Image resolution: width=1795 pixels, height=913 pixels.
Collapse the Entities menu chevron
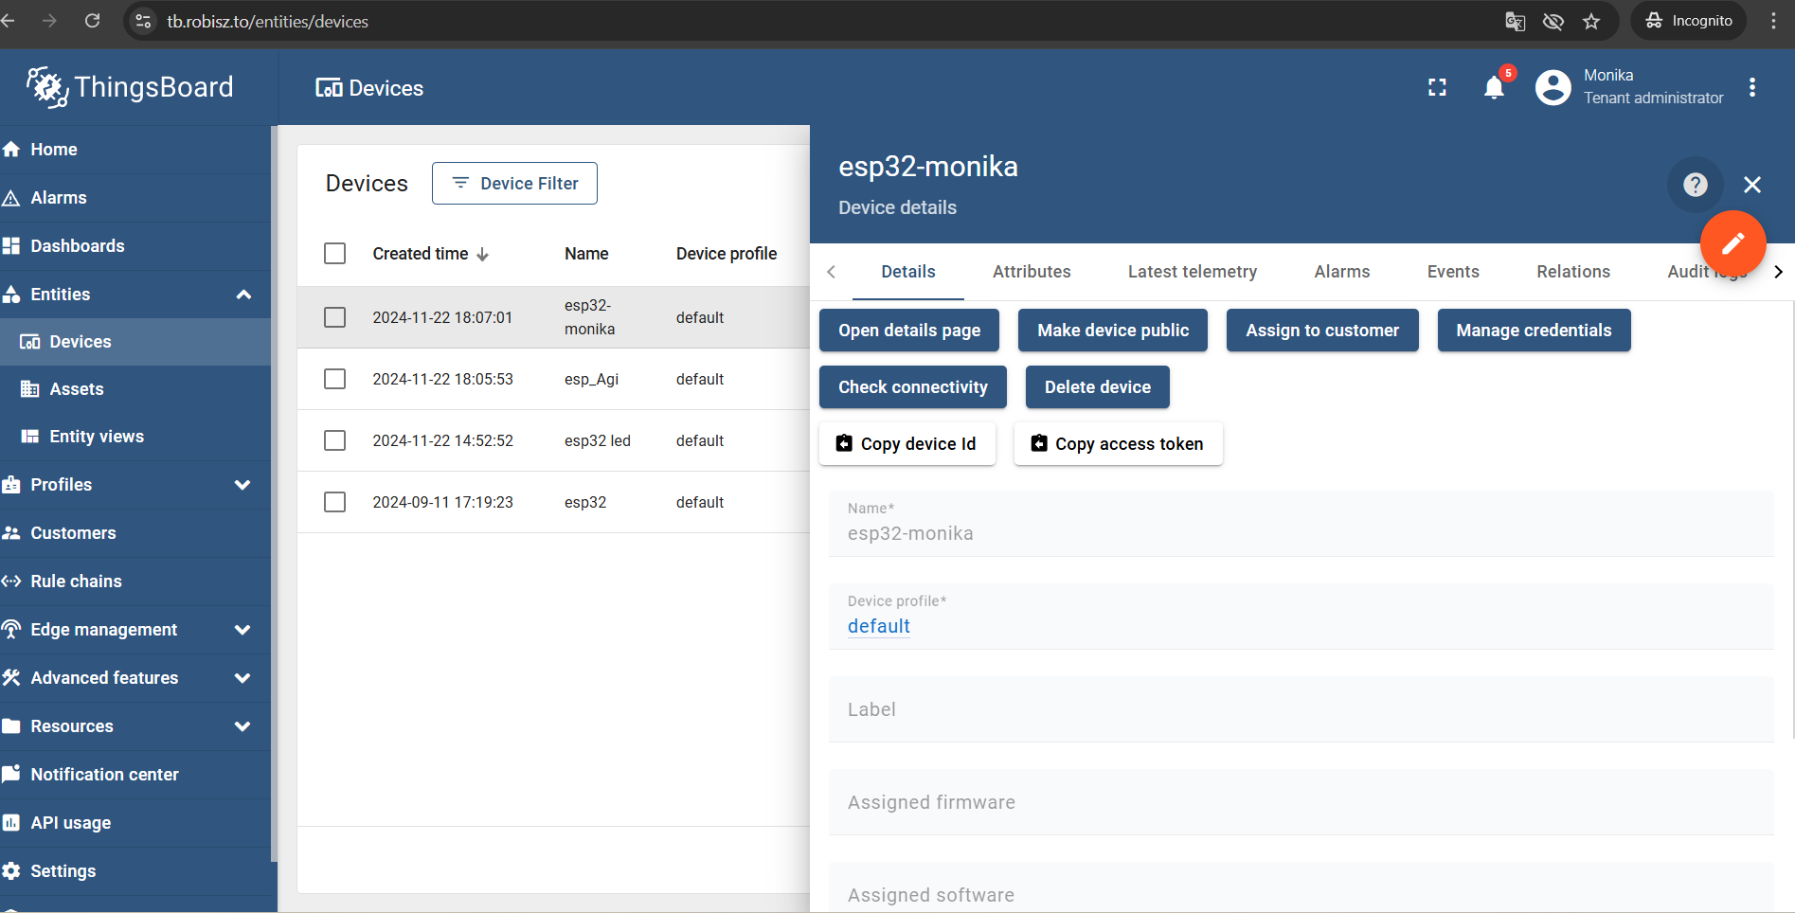[x=243, y=295]
